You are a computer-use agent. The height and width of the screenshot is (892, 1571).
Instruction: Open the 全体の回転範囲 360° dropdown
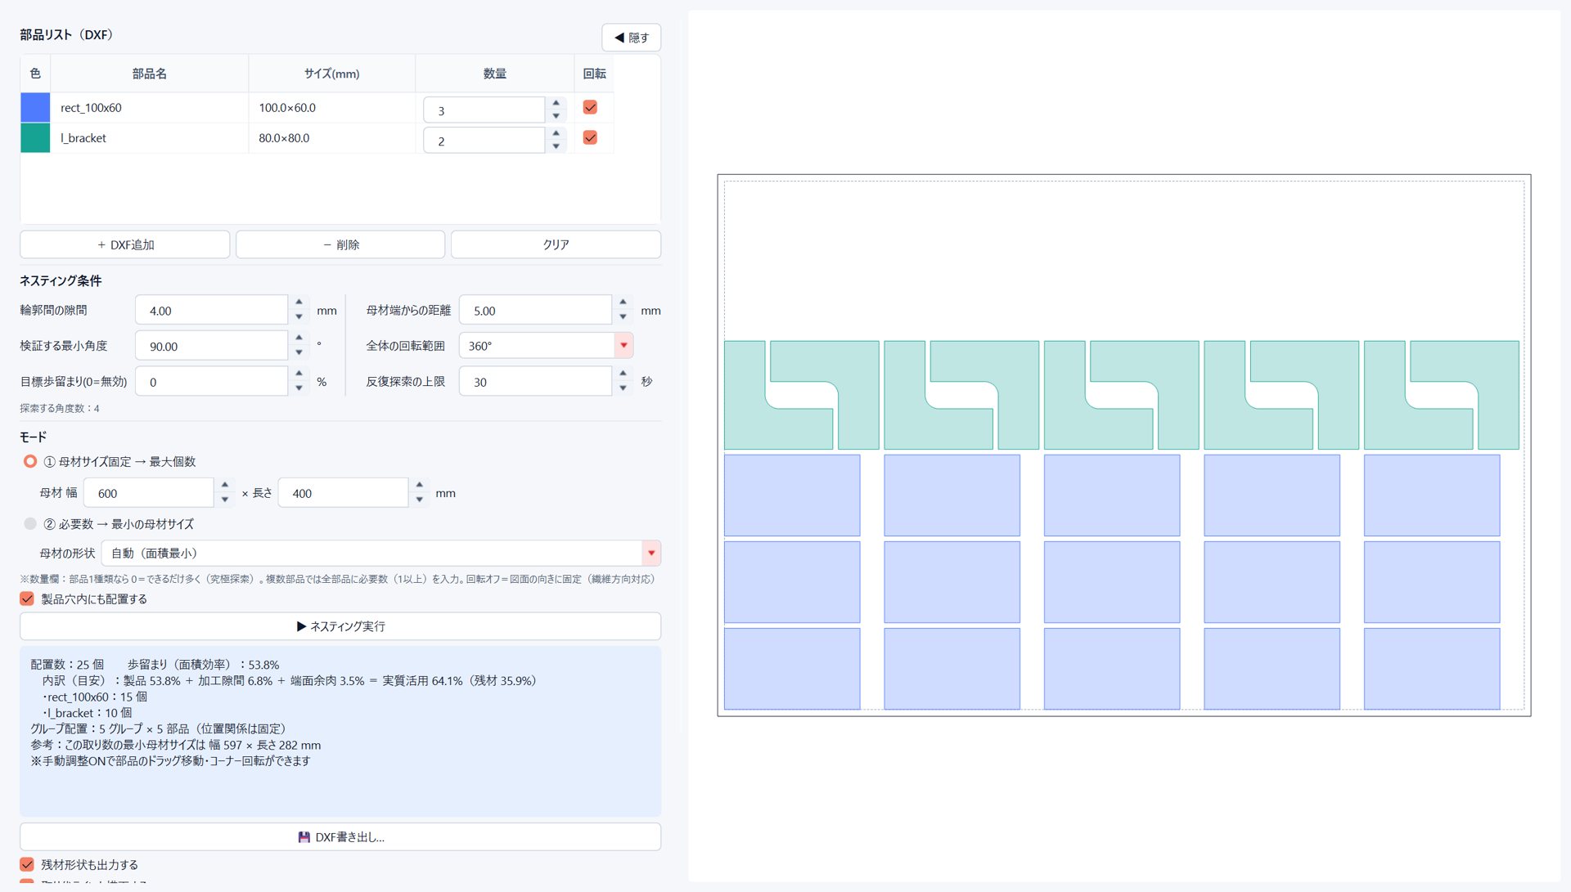[x=623, y=346]
